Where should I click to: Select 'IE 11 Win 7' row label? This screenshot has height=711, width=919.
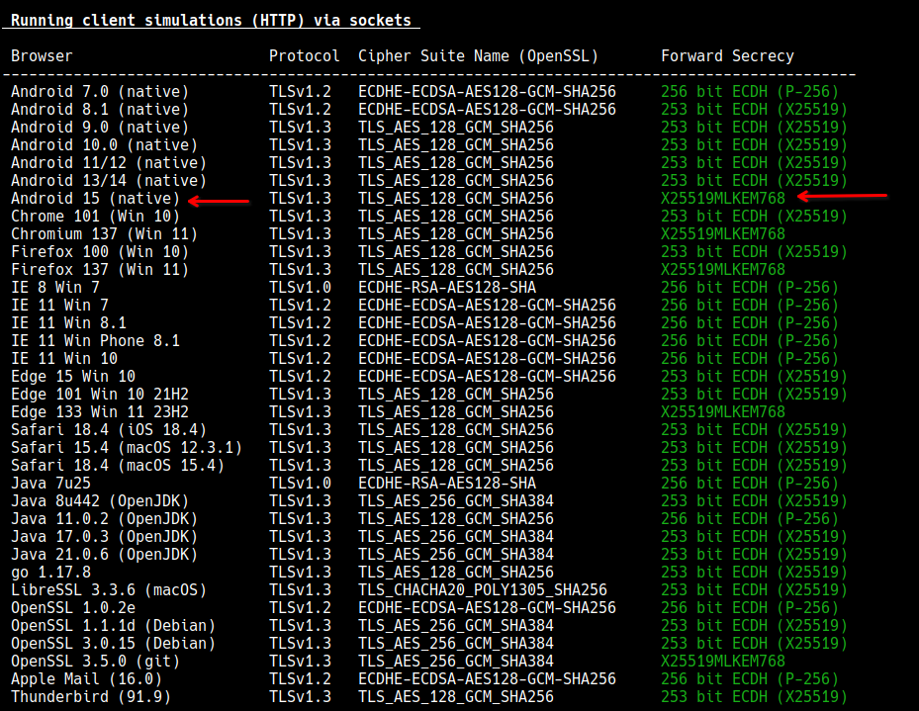click(59, 306)
